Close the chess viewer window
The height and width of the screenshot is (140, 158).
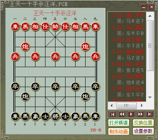(x=151, y=7)
